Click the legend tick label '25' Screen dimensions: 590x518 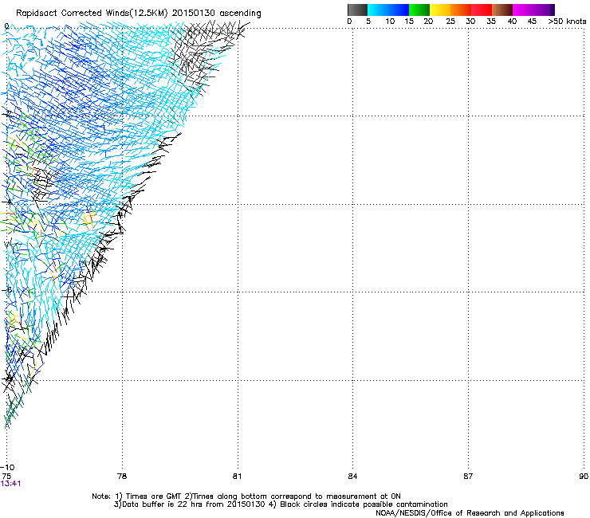tap(450, 22)
